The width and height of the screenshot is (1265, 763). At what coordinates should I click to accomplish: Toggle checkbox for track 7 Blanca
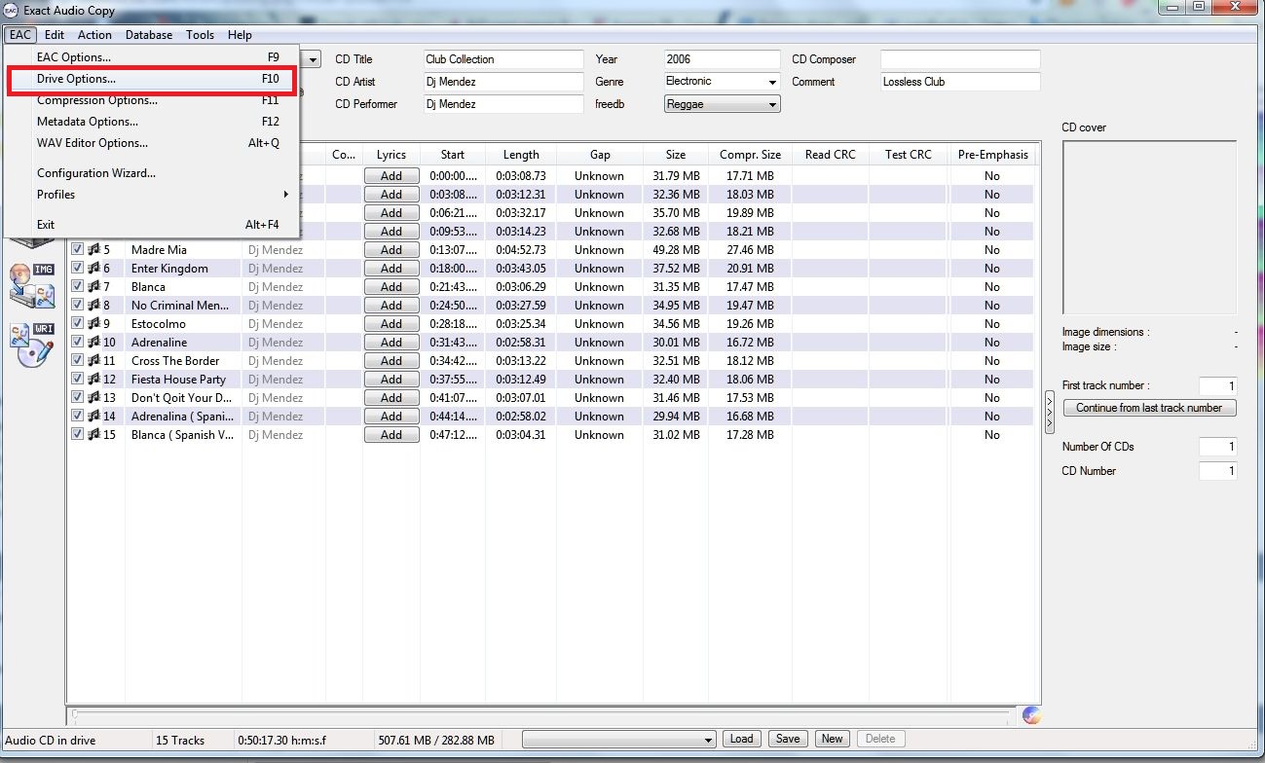pyautogui.click(x=78, y=287)
